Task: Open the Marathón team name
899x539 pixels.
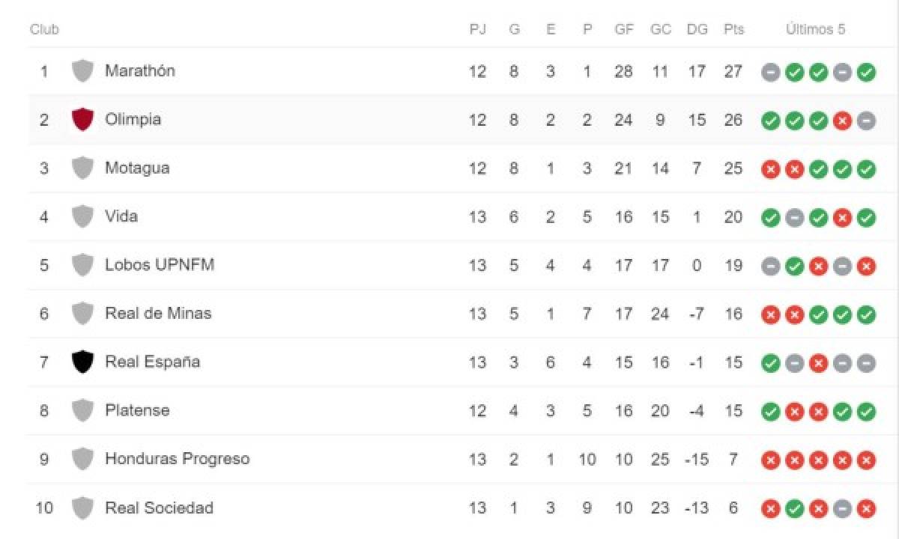Action: click(140, 70)
